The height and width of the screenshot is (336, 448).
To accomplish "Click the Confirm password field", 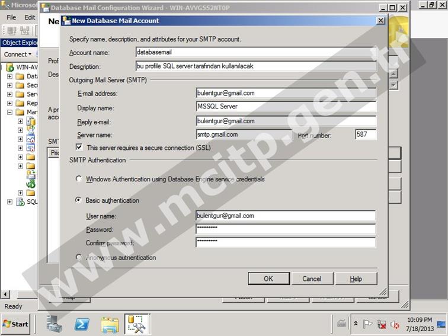I will coord(286,242).
